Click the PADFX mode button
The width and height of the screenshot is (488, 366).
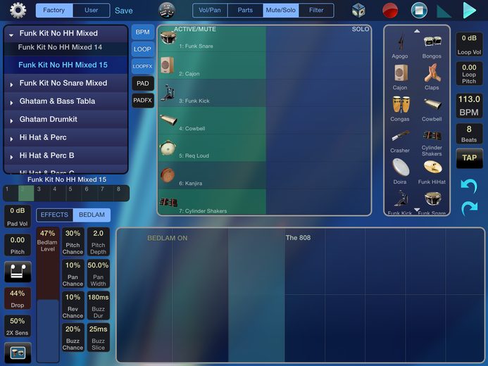point(142,101)
